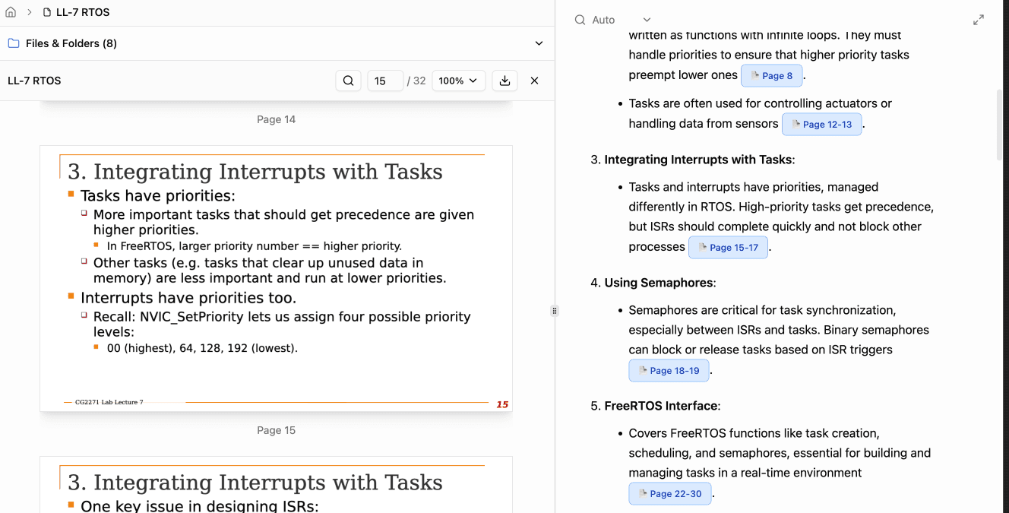Click 'One key issue in designing ISRs' text
The width and height of the screenshot is (1009, 513).
point(199,505)
